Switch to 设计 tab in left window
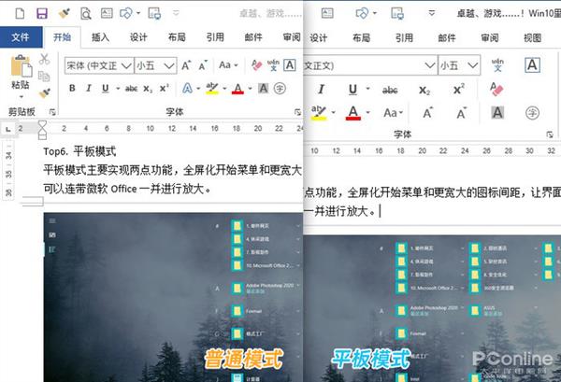 click(x=138, y=37)
